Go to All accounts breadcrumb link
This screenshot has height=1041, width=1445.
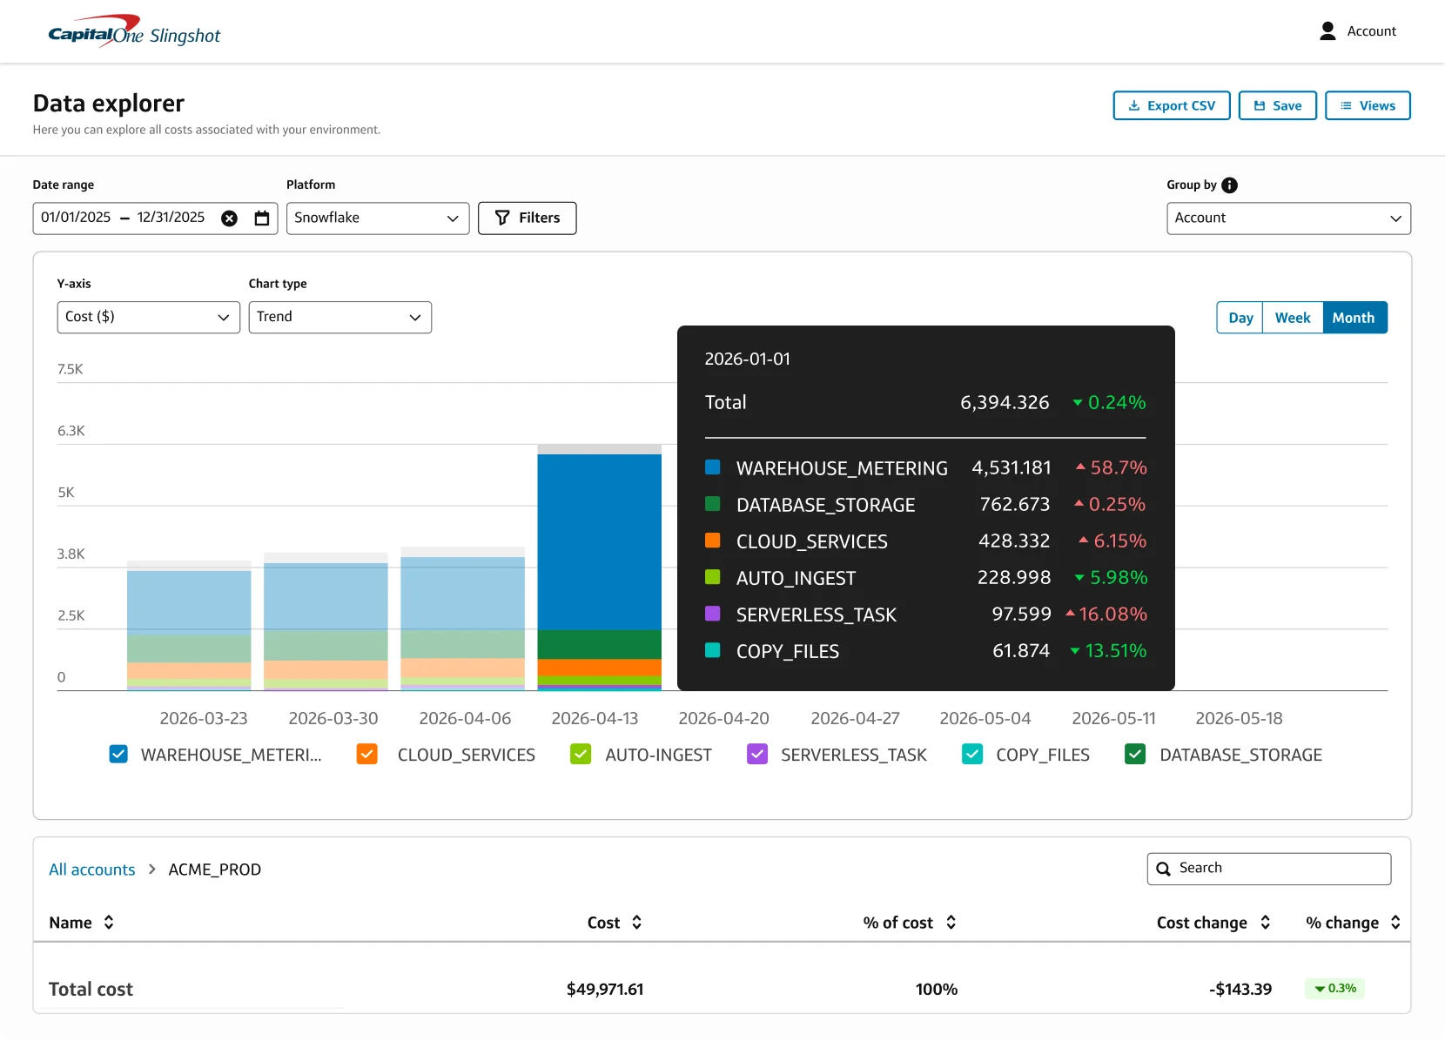pos(92,870)
